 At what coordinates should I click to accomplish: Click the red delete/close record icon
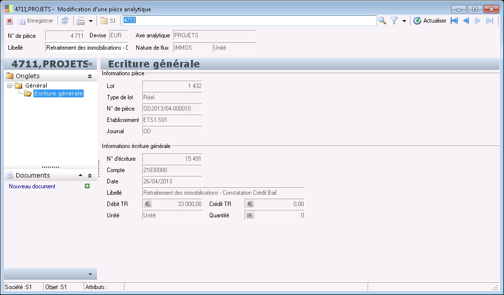click(x=9, y=21)
